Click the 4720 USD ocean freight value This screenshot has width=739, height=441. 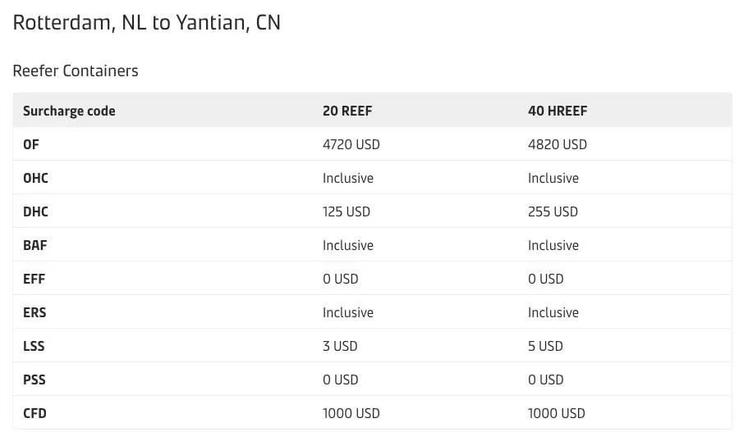coord(351,144)
